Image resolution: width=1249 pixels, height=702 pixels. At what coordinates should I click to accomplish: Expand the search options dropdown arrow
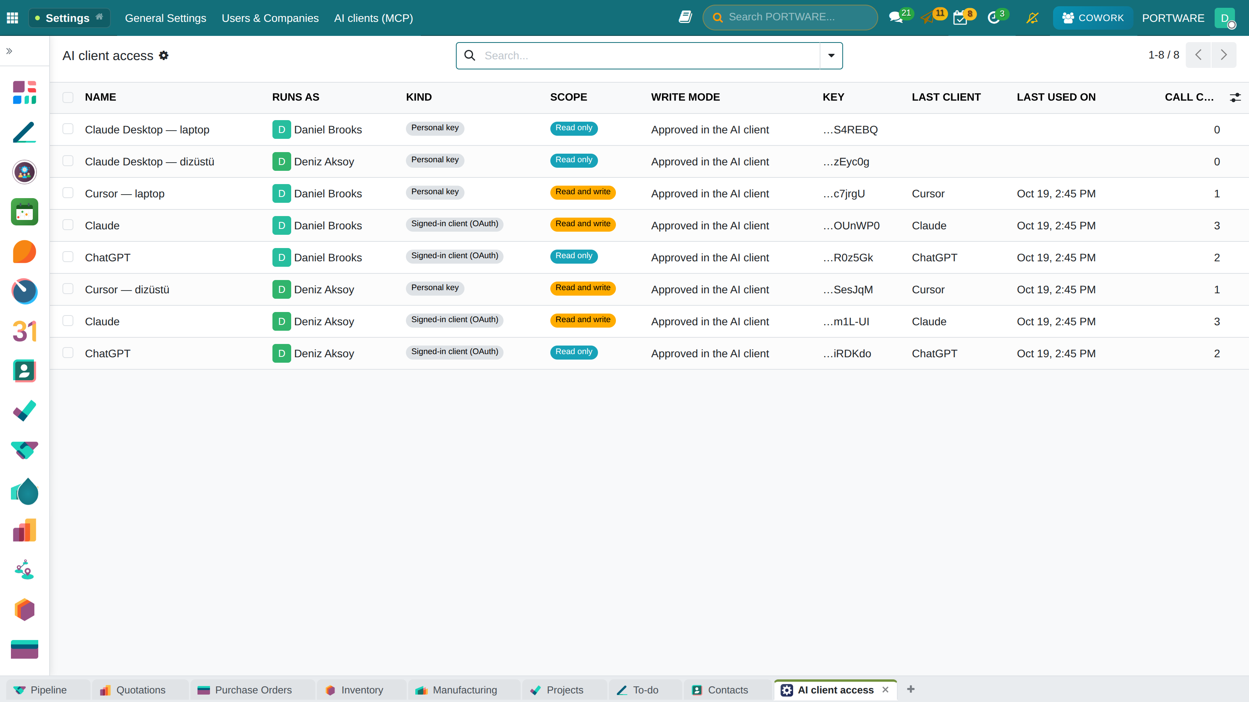point(831,55)
